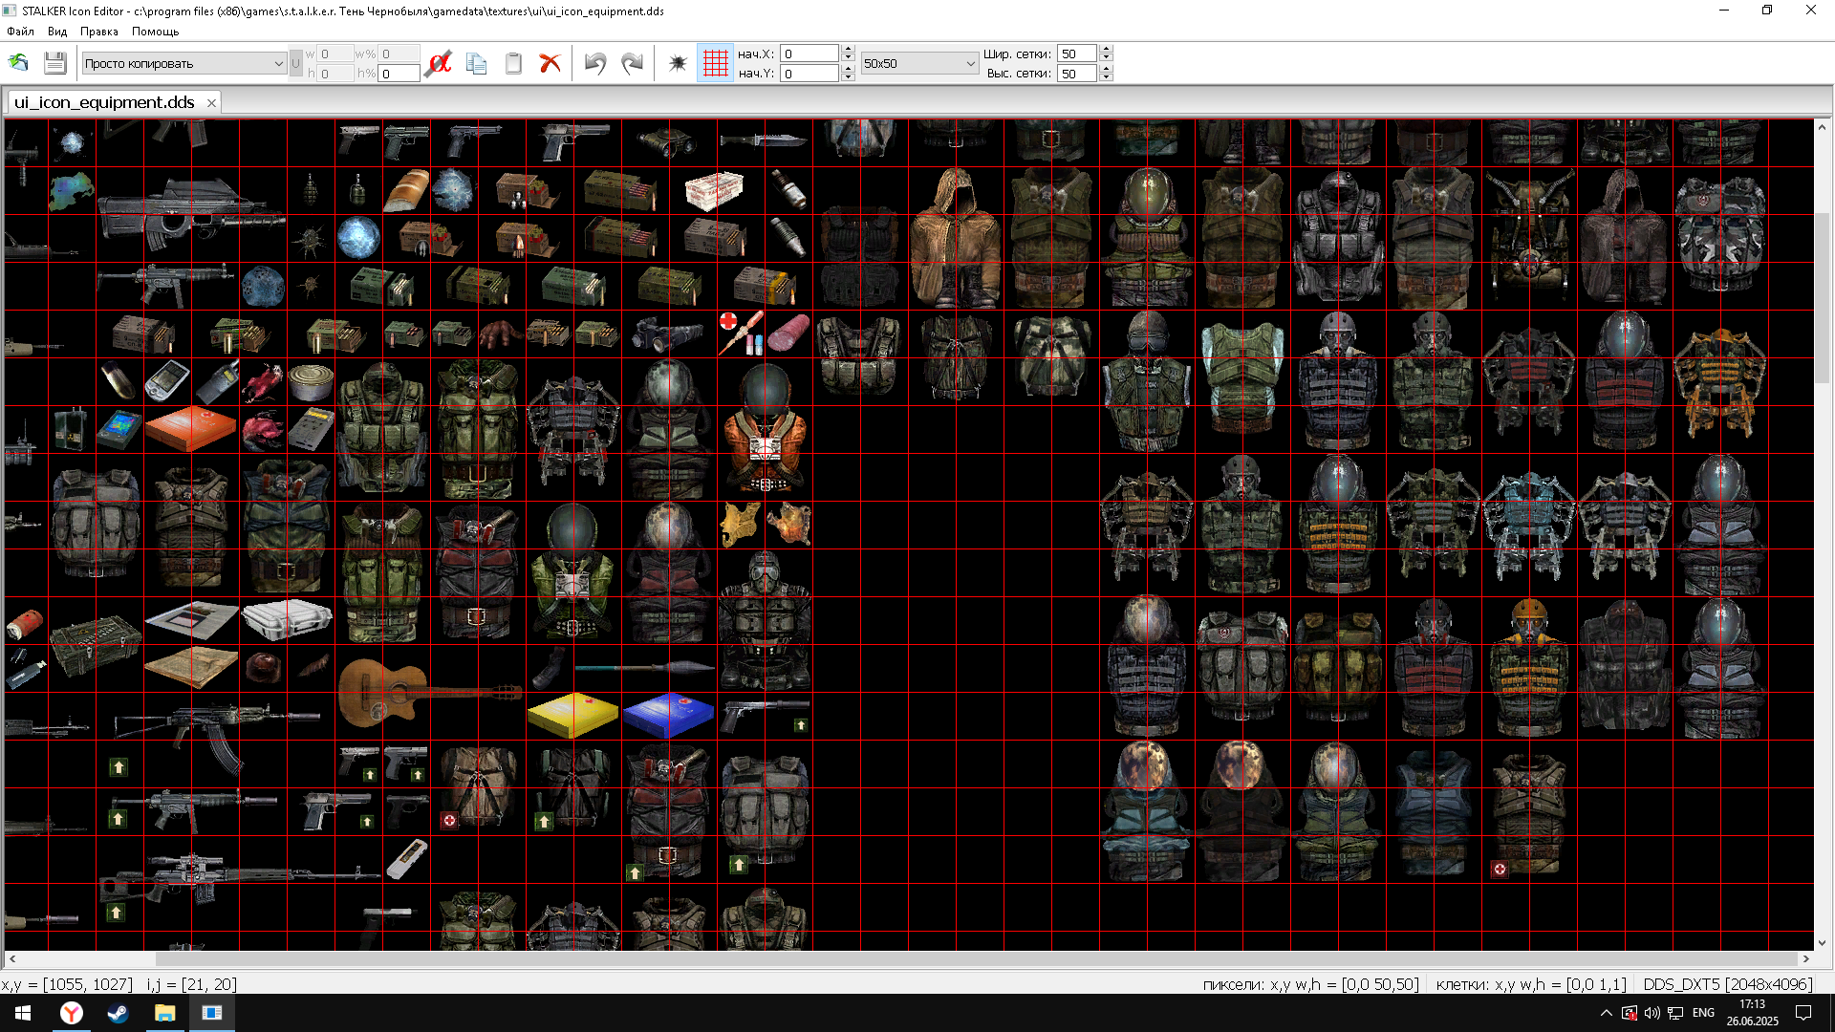The height and width of the screenshot is (1032, 1835).
Task: Click the tin can food icon
Action: click(x=312, y=382)
